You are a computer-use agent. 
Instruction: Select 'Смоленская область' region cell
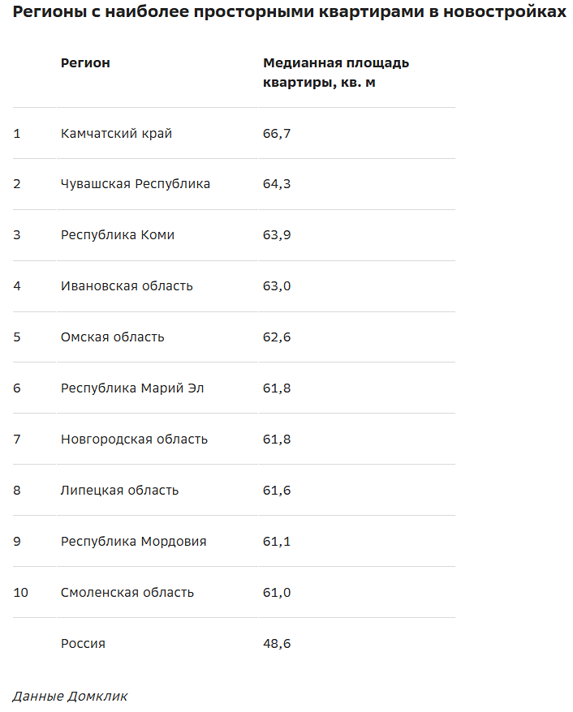coord(127,593)
